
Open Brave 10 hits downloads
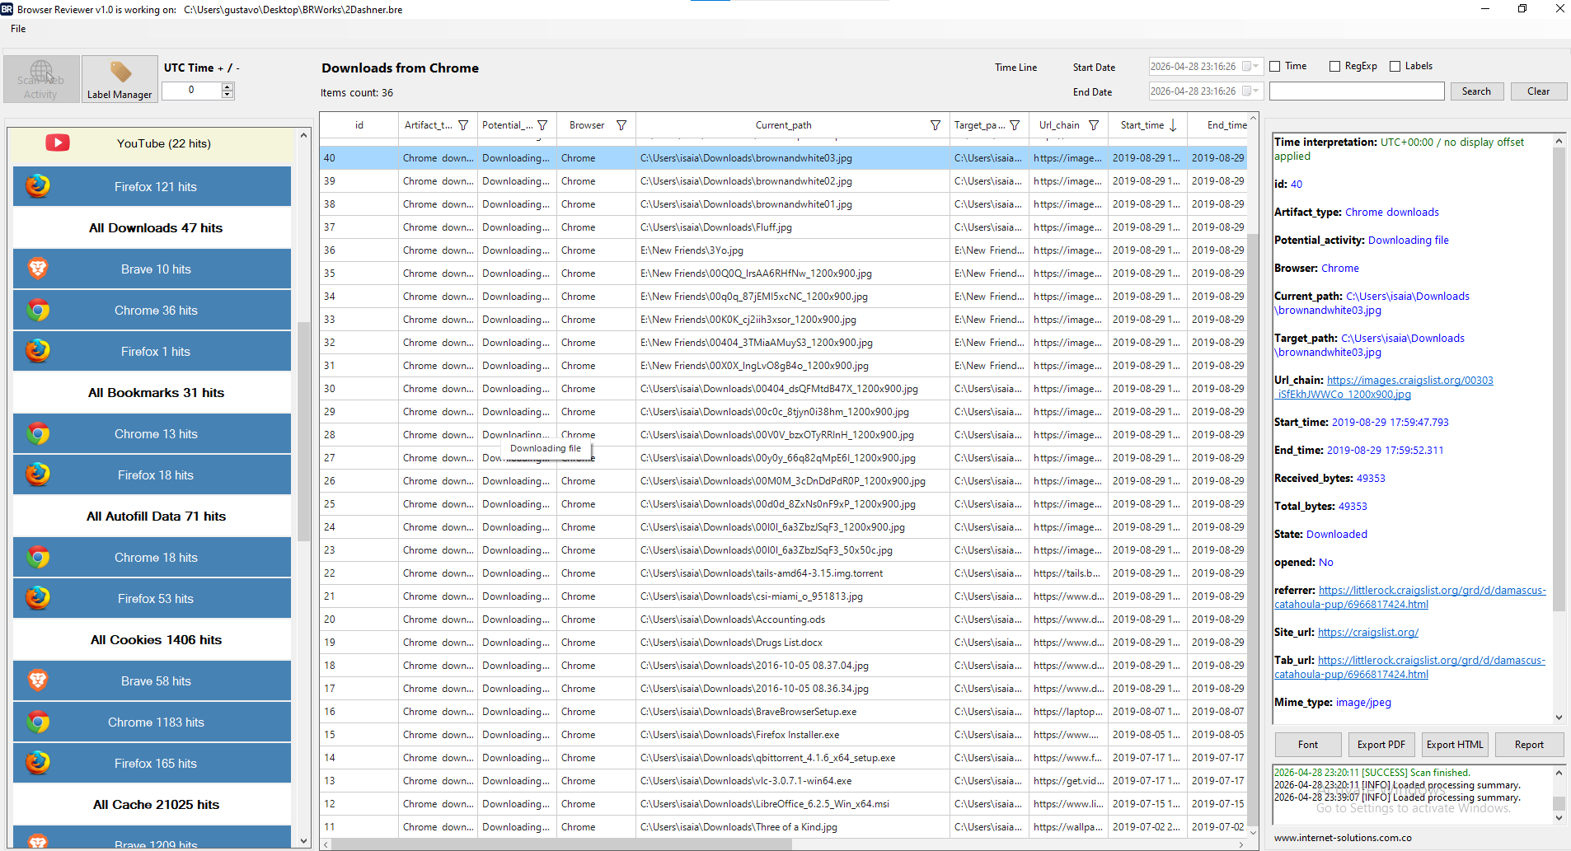pyautogui.click(x=152, y=269)
